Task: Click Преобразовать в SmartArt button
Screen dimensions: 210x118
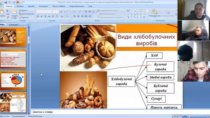Action: pos(111,17)
